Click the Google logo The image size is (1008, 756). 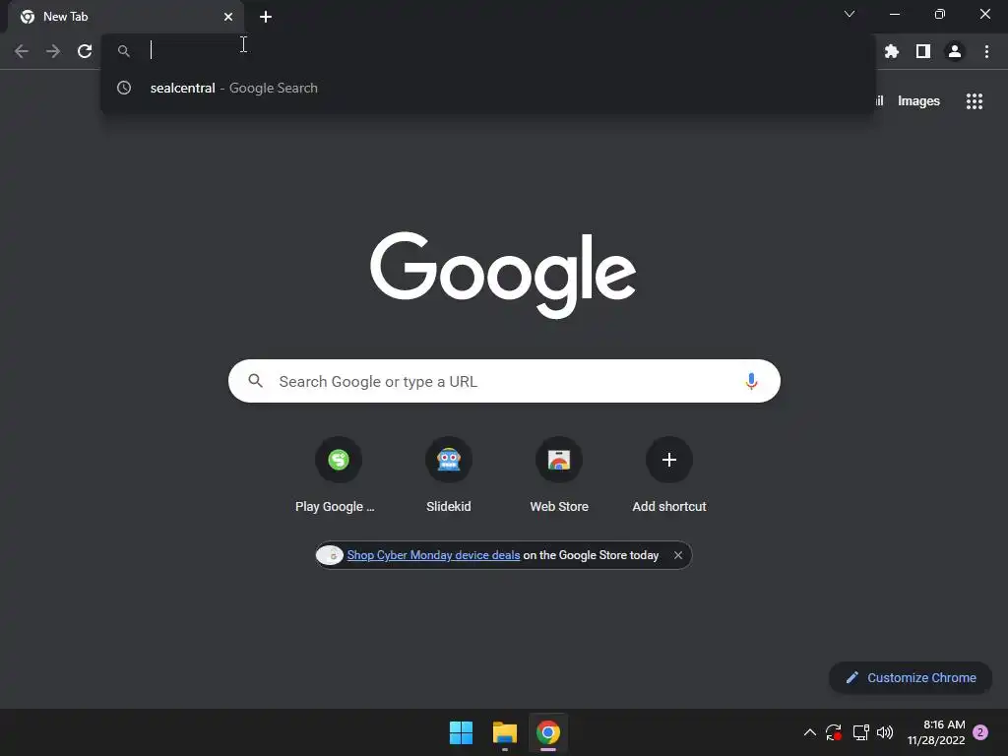(x=503, y=276)
